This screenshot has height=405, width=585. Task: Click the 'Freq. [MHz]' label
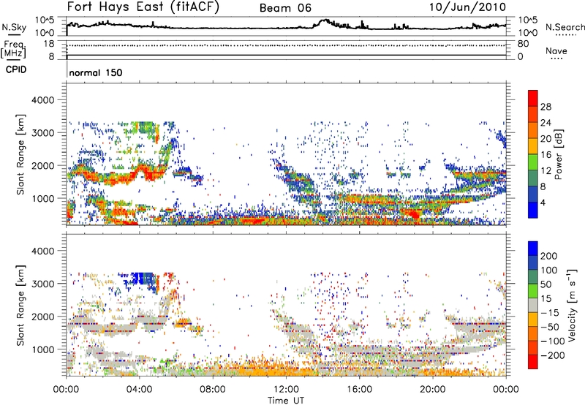tap(13, 49)
